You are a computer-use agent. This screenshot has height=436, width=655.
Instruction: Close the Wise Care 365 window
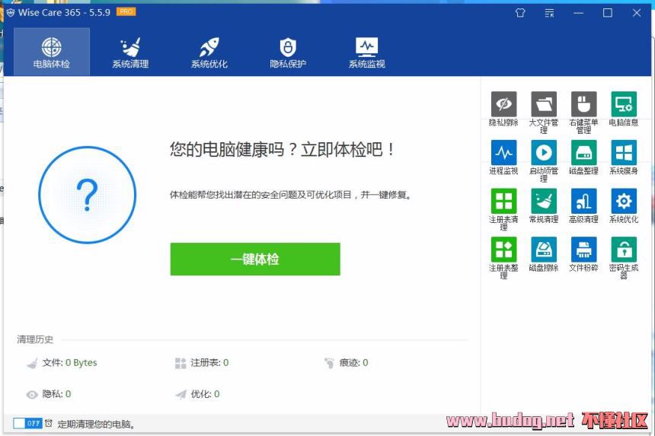point(637,13)
